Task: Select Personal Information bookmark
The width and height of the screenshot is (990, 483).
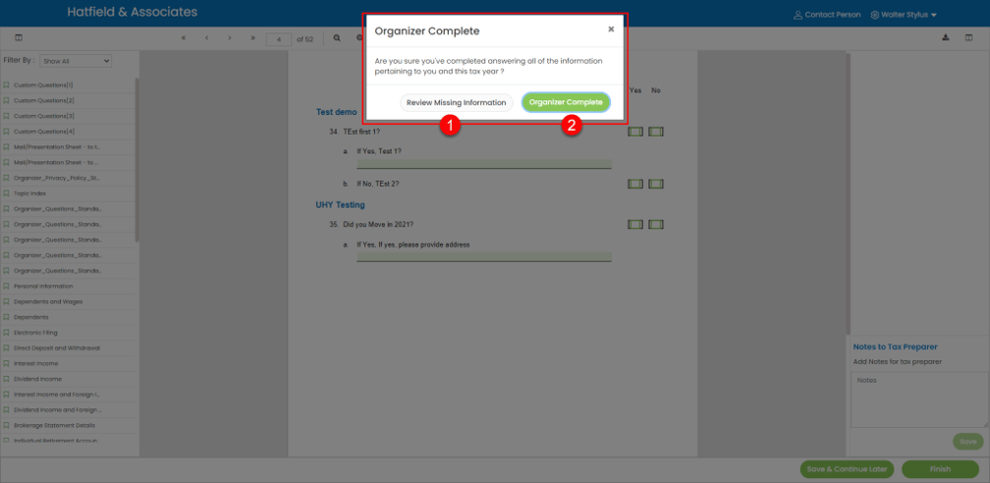Action: tap(43, 286)
